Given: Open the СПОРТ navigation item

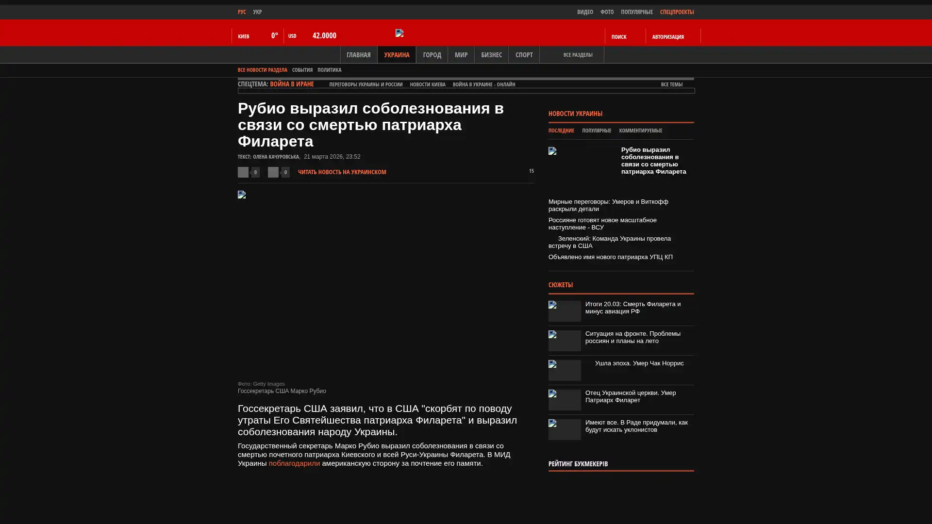Looking at the screenshot, I should pyautogui.click(x=523, y=55).
